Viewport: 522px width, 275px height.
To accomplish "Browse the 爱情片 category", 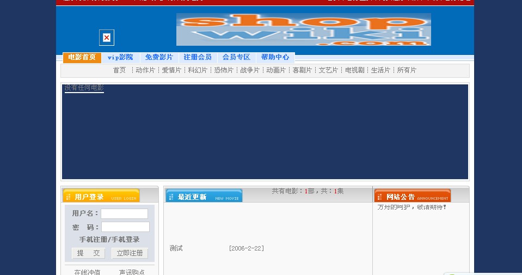I will [171, 70].
